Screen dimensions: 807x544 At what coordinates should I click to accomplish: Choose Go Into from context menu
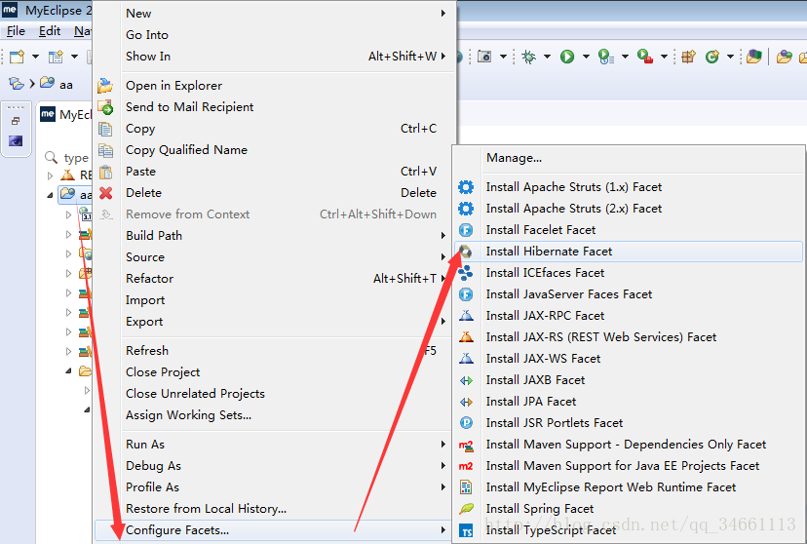click(273, 35)
